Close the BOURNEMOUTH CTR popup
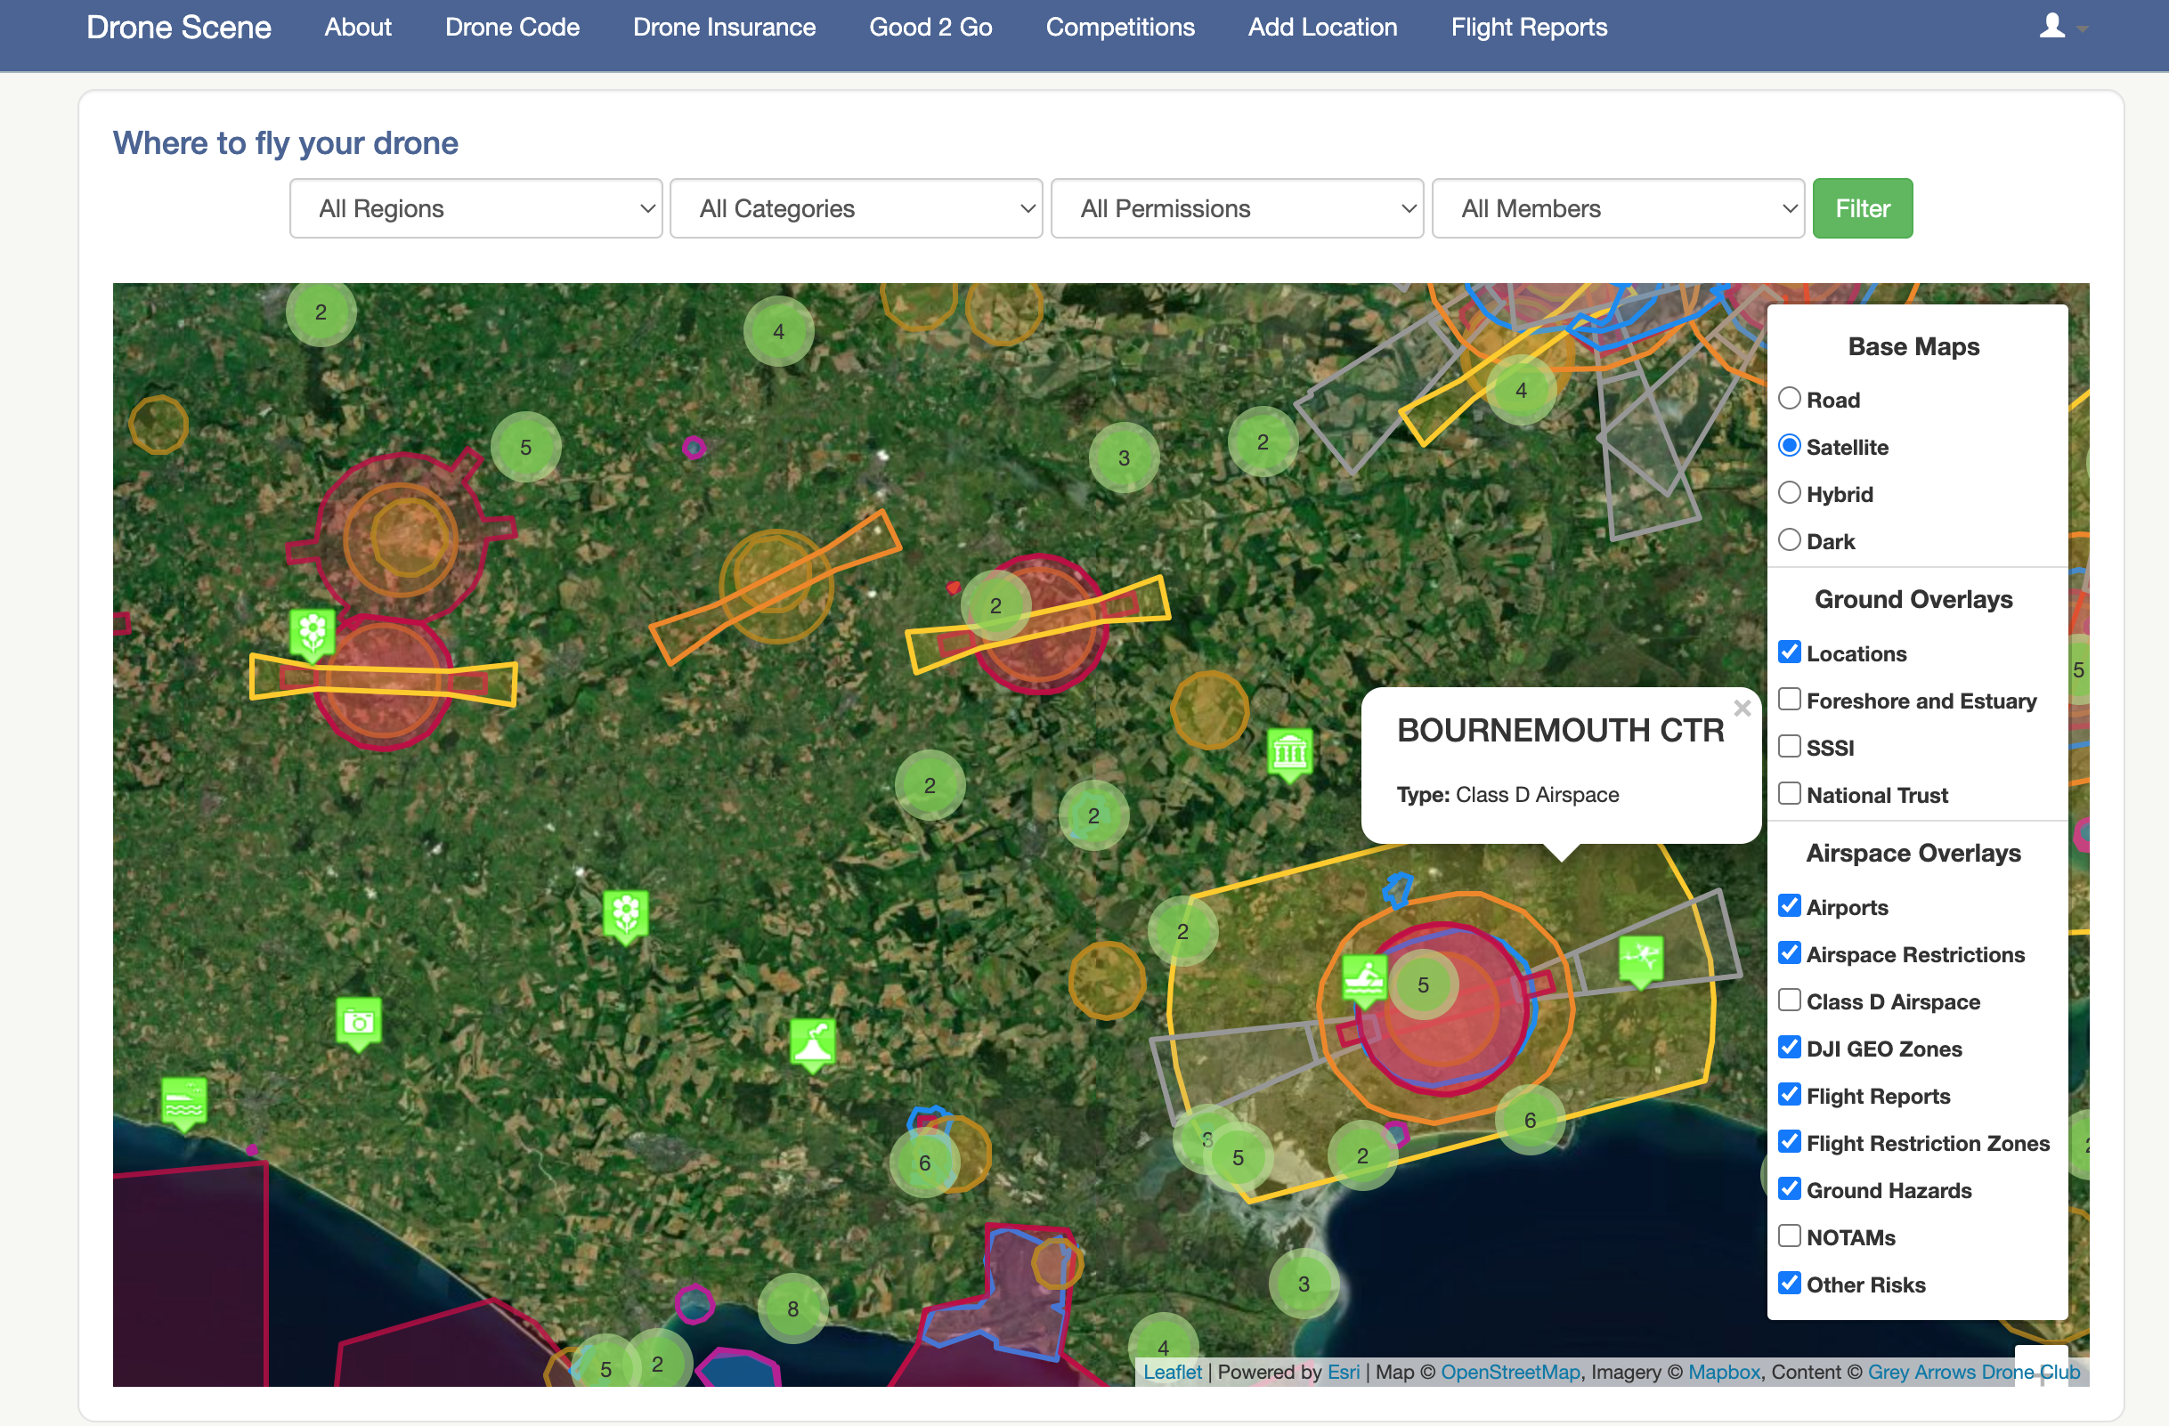2169x1426 pixels. tap(1742, 708)
